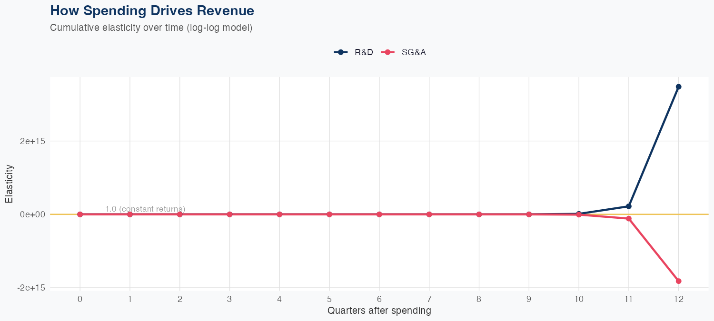
Task: Click the chart title "How Spending Drives Revenue"
Action: (x=152, y=10)
